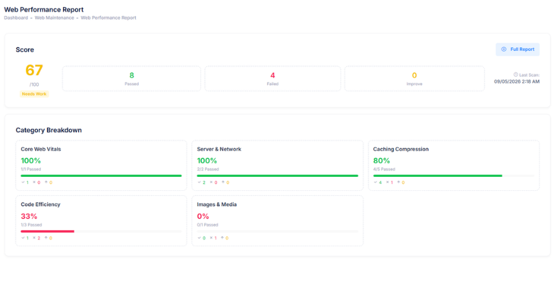This screenshot has height=306, width=557.
Task: Open the Caching Compression card title
Action: tap(400, 149)
